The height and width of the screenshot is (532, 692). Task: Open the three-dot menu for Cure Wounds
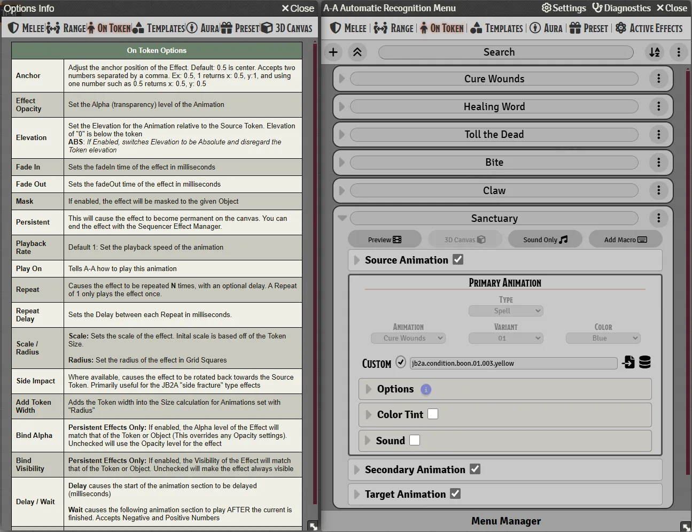click(659, 79)
